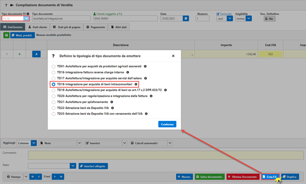306x184 pixels.
Task: Select TD18 Integrazione acquisto beni intracomunitari
Action: click(x=53, y=84)
